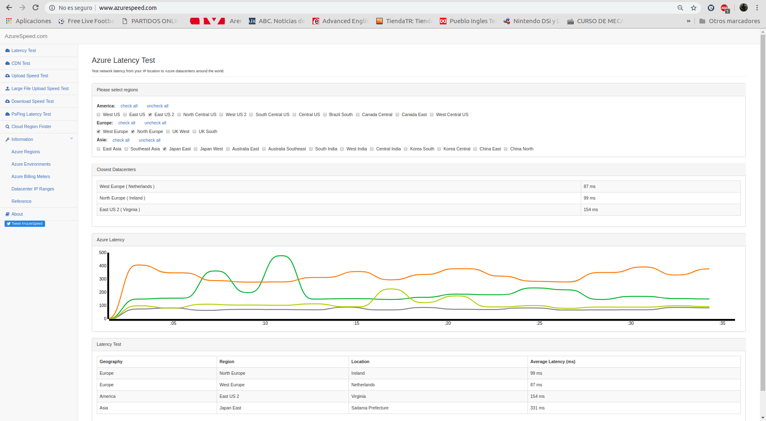Click 'check all' for Europe regions
The width and height of the screenshot is (766, 421).
(126, 123)
